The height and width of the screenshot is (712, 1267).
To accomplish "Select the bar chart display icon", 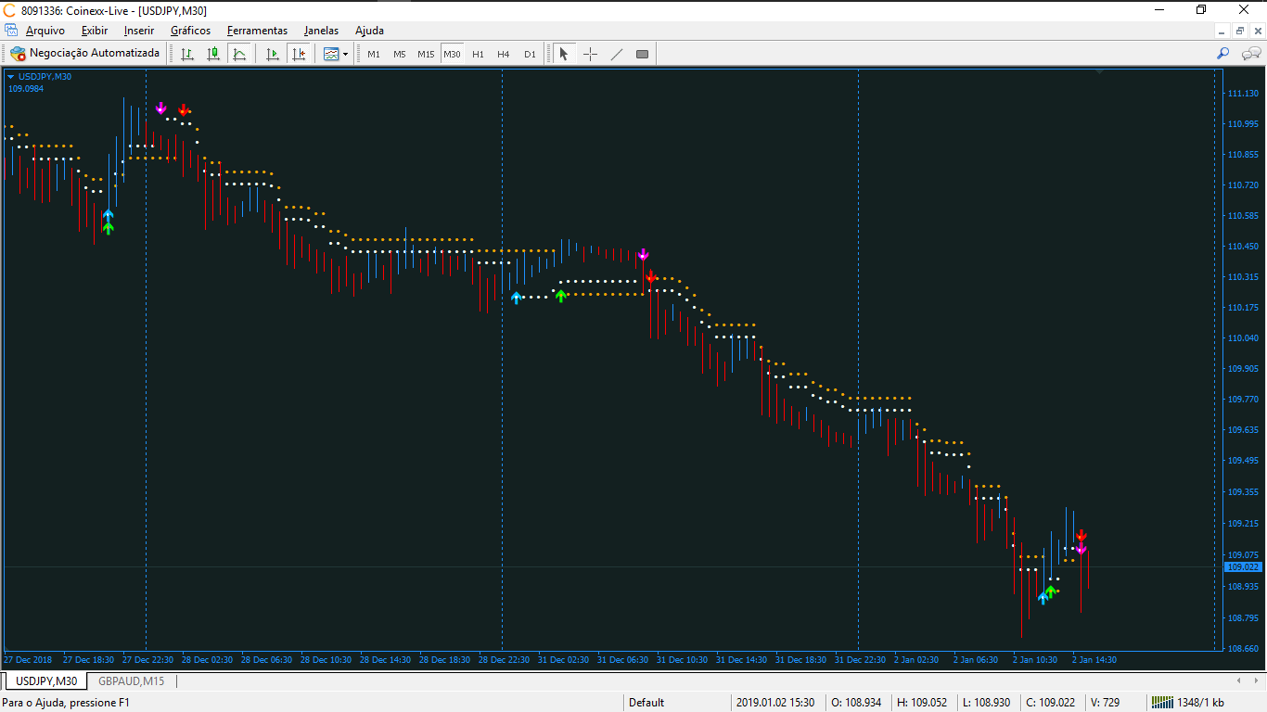I will coord(187,54).
